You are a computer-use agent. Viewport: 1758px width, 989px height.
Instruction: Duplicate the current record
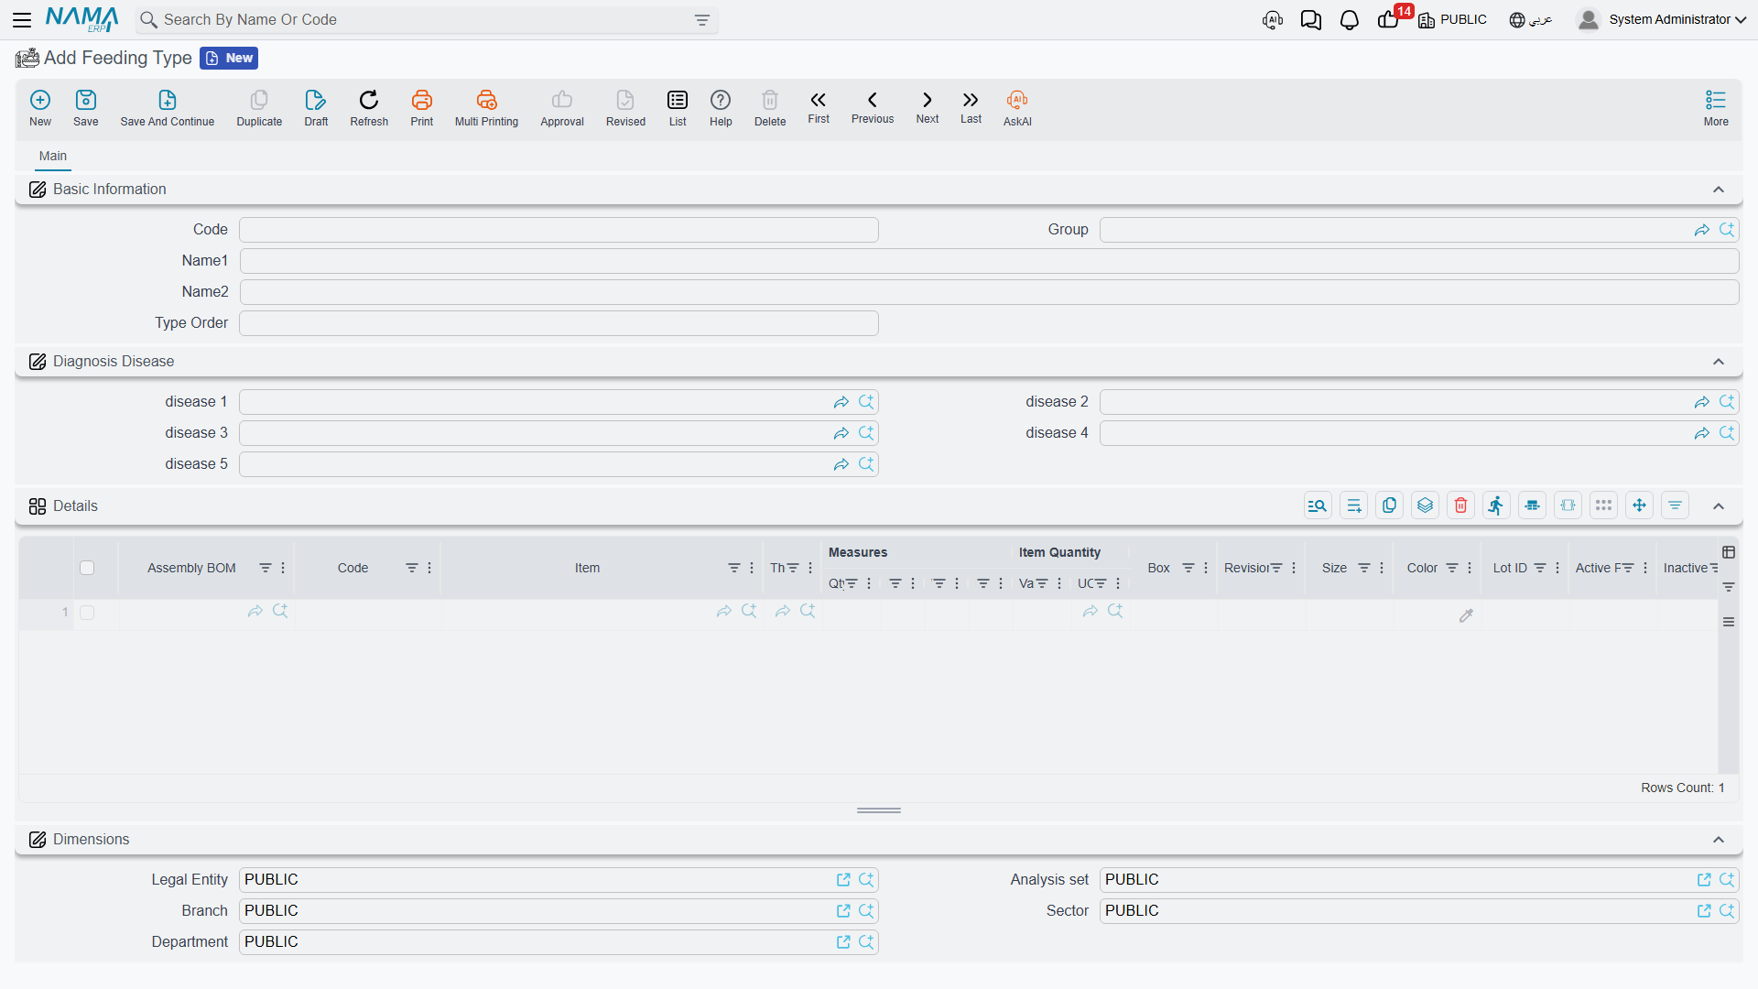pyautogui.click(x=259, y=108)
